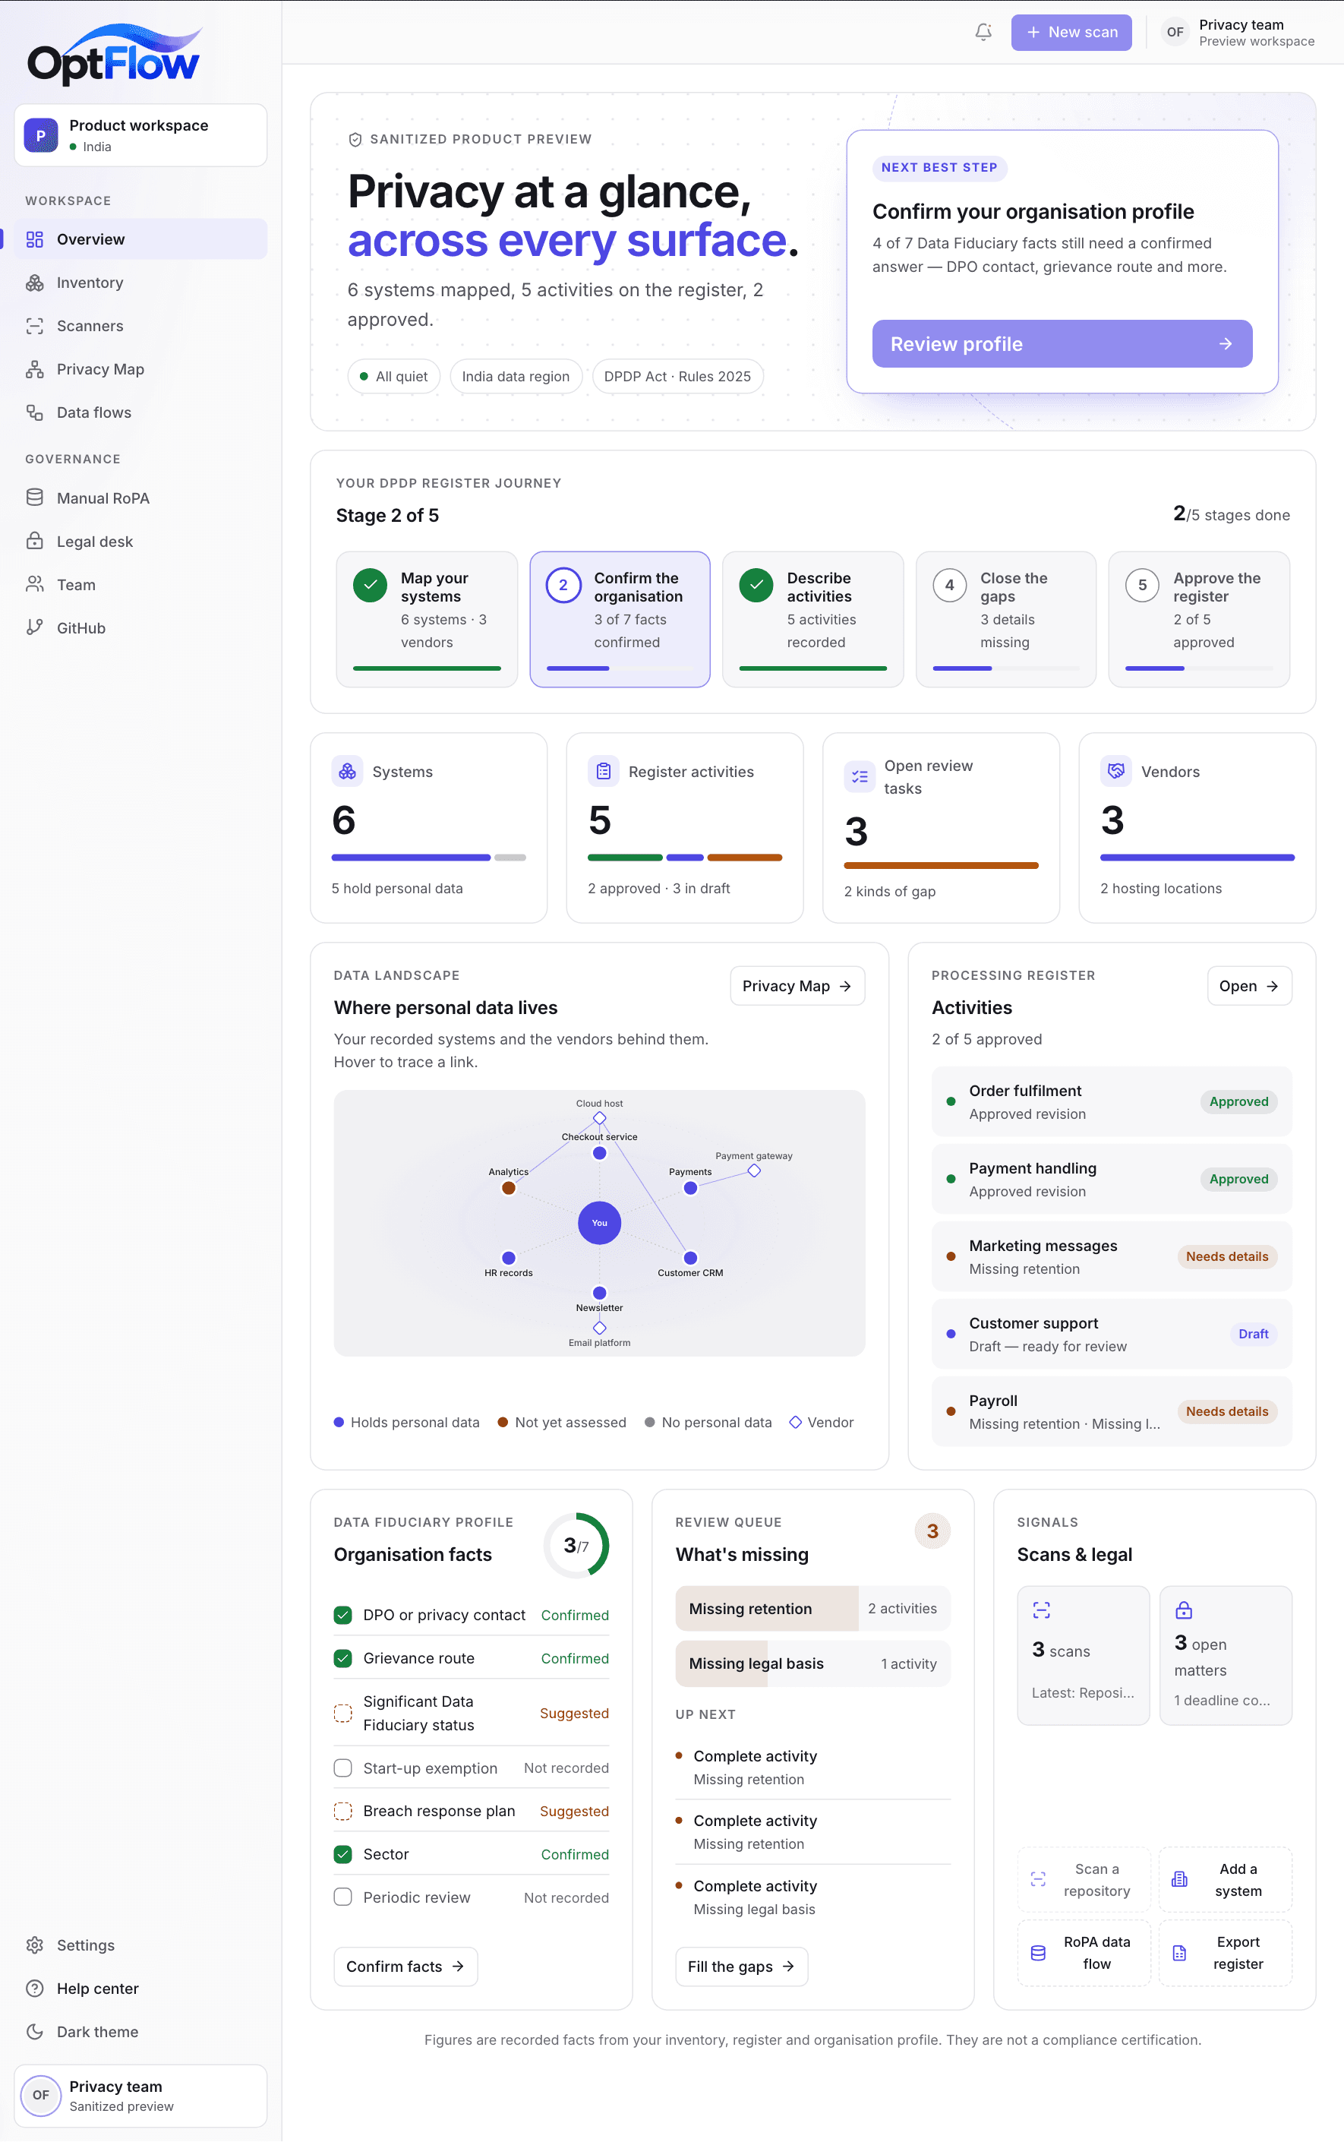
Task: Open the processing register activities
Action: [1249, 986]
